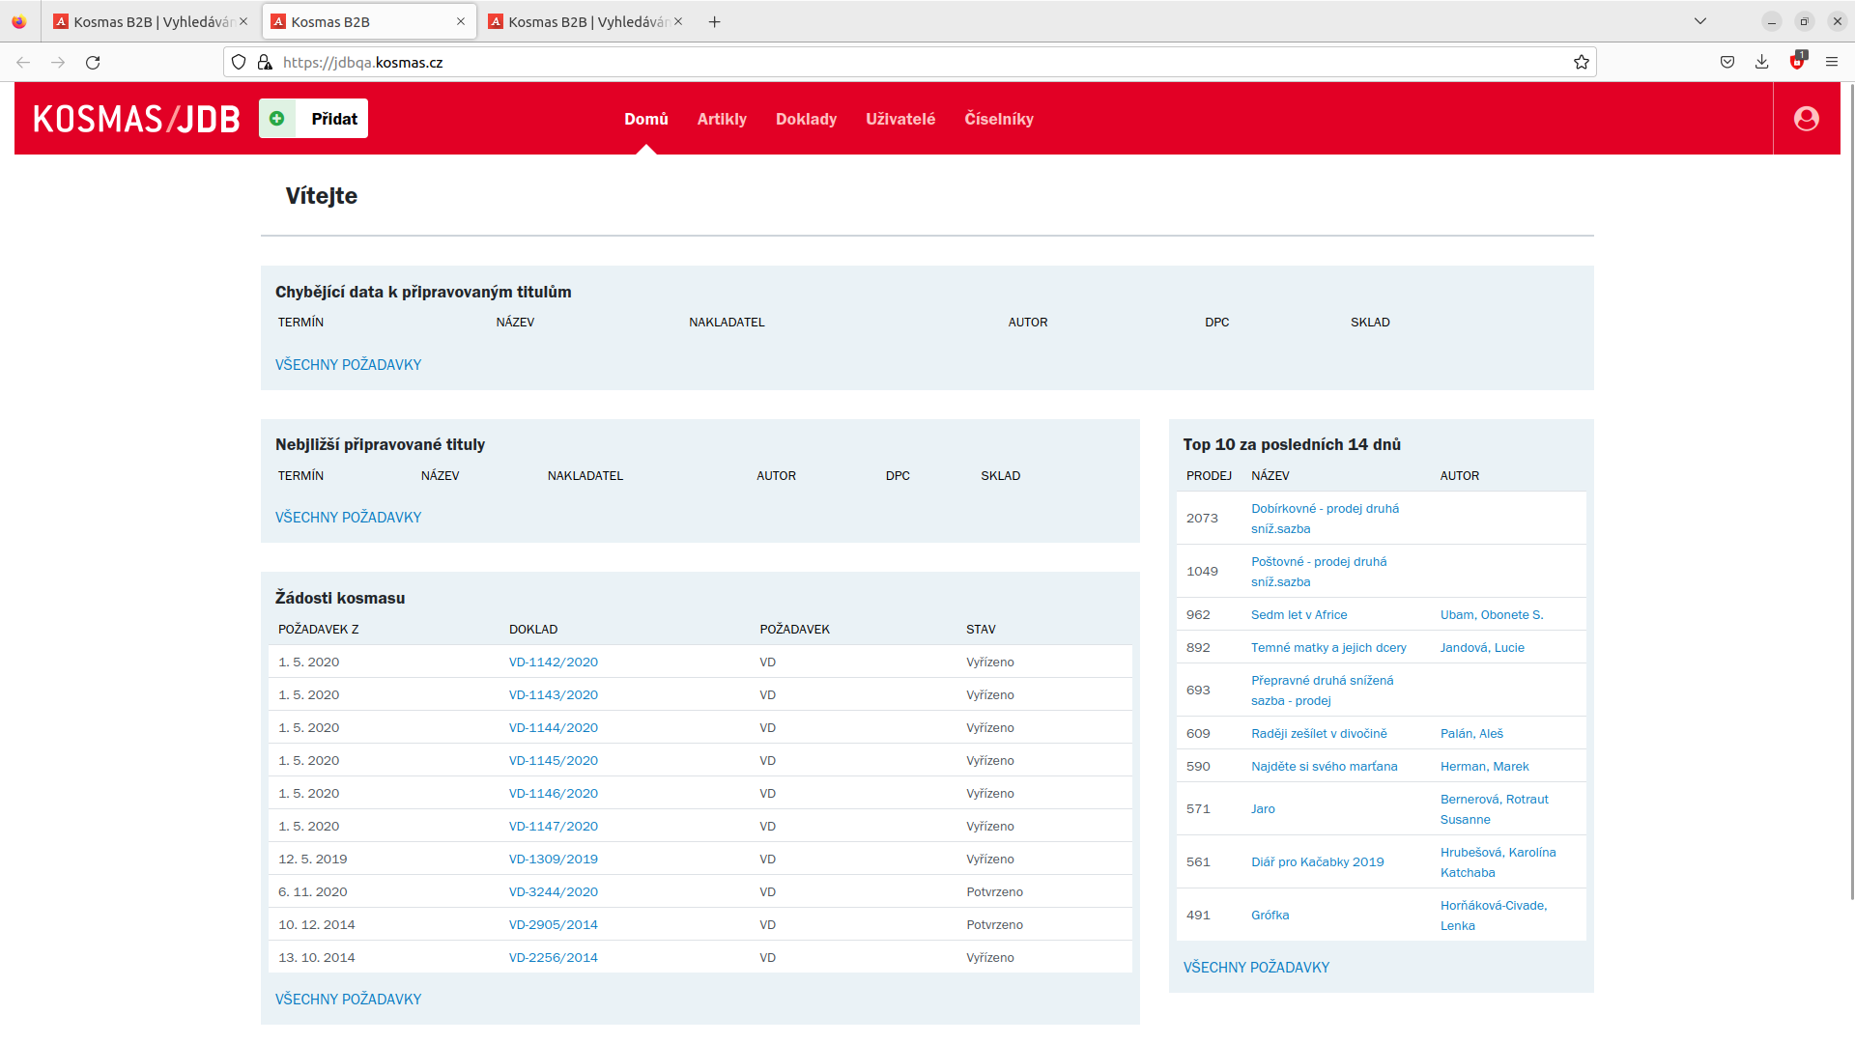This screenshot has height=1043, width=1855.
Task: Click the Save to Pocket icon
Action: [1727, 63]
